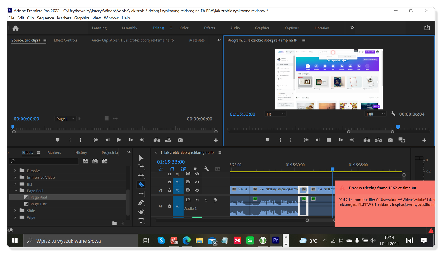Open Timeline Display Settings wrench icon
The height and width of the screenshot is (254, 442).
click(x=206, y=169)
